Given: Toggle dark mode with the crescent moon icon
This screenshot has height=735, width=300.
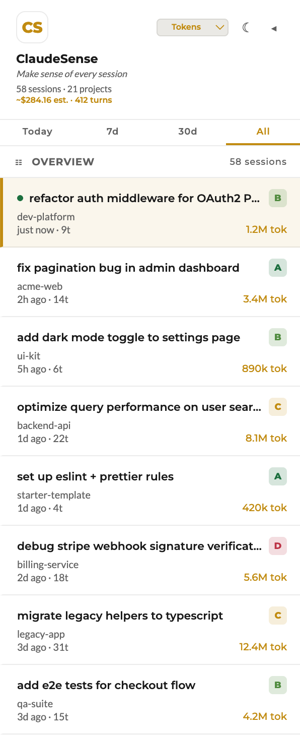Looking at the screenshot, I should pos(246,28).
